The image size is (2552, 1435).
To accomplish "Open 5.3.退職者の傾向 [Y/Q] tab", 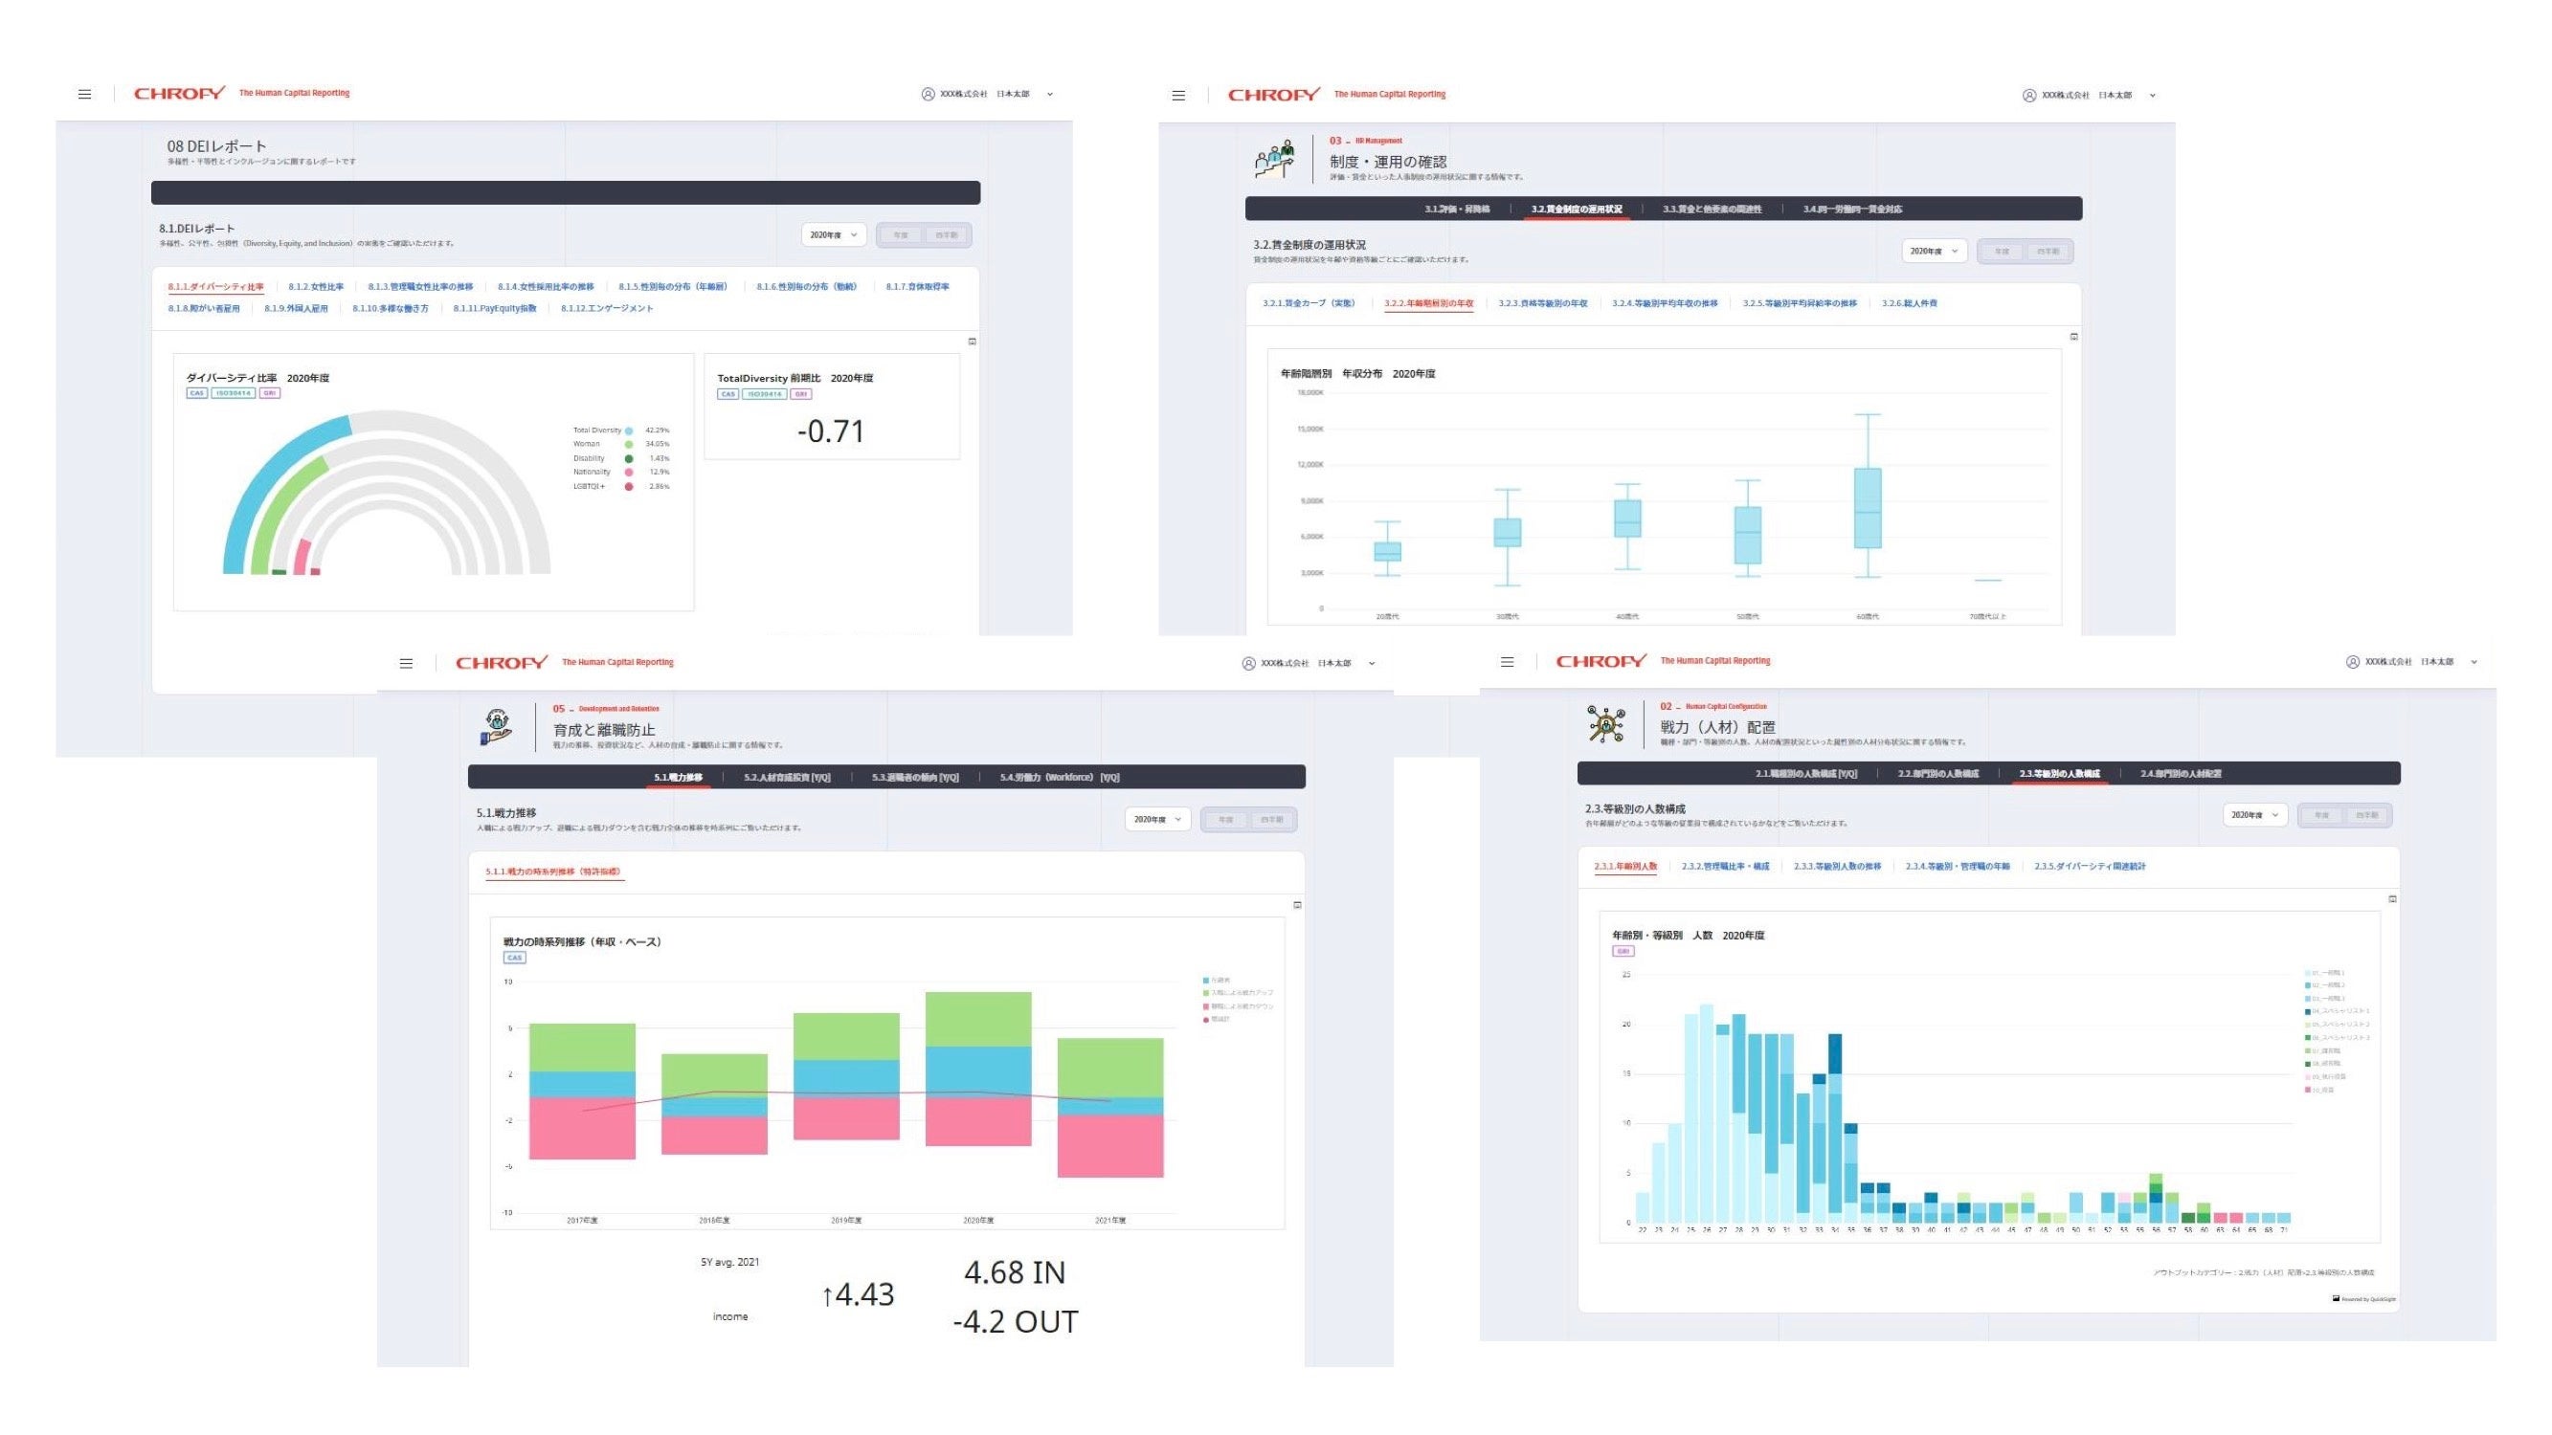I will (x=914, y=778).
